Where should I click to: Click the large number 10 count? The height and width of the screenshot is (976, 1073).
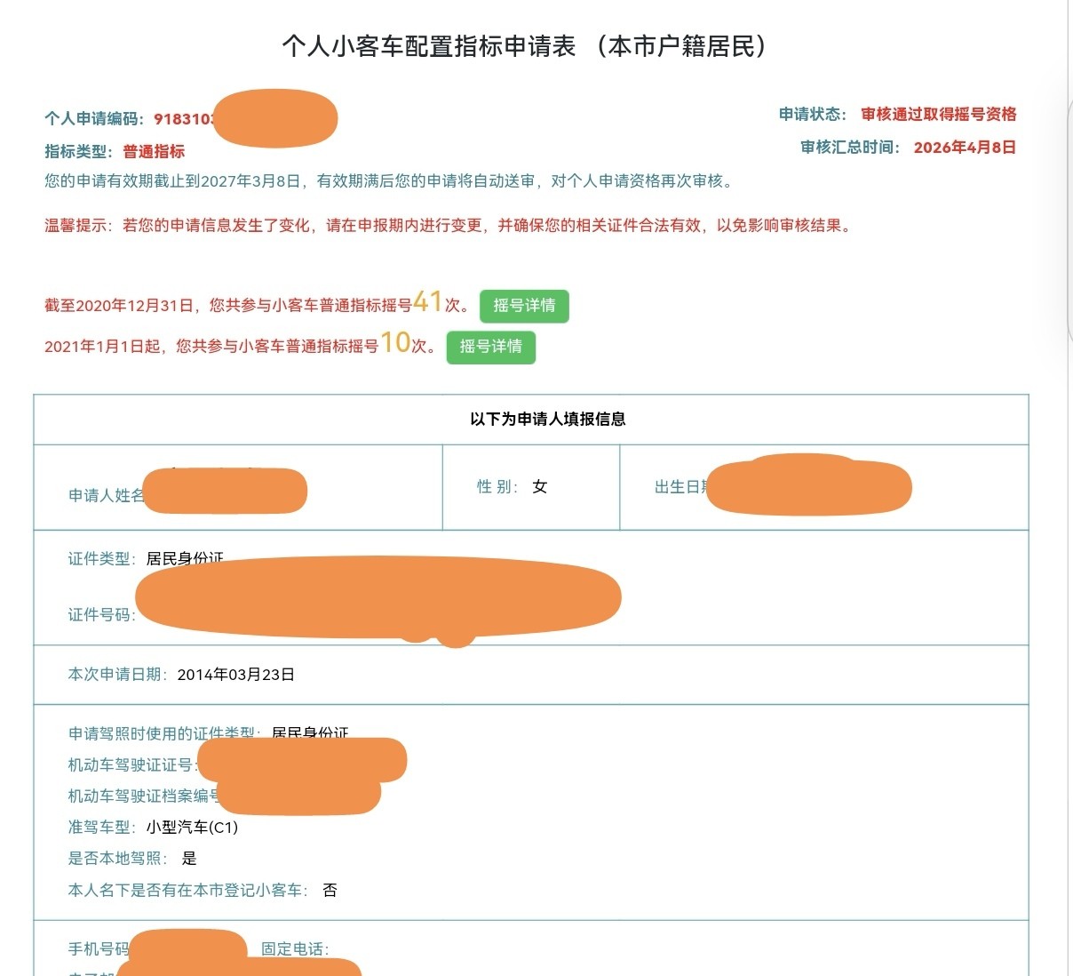click(395, 342)
